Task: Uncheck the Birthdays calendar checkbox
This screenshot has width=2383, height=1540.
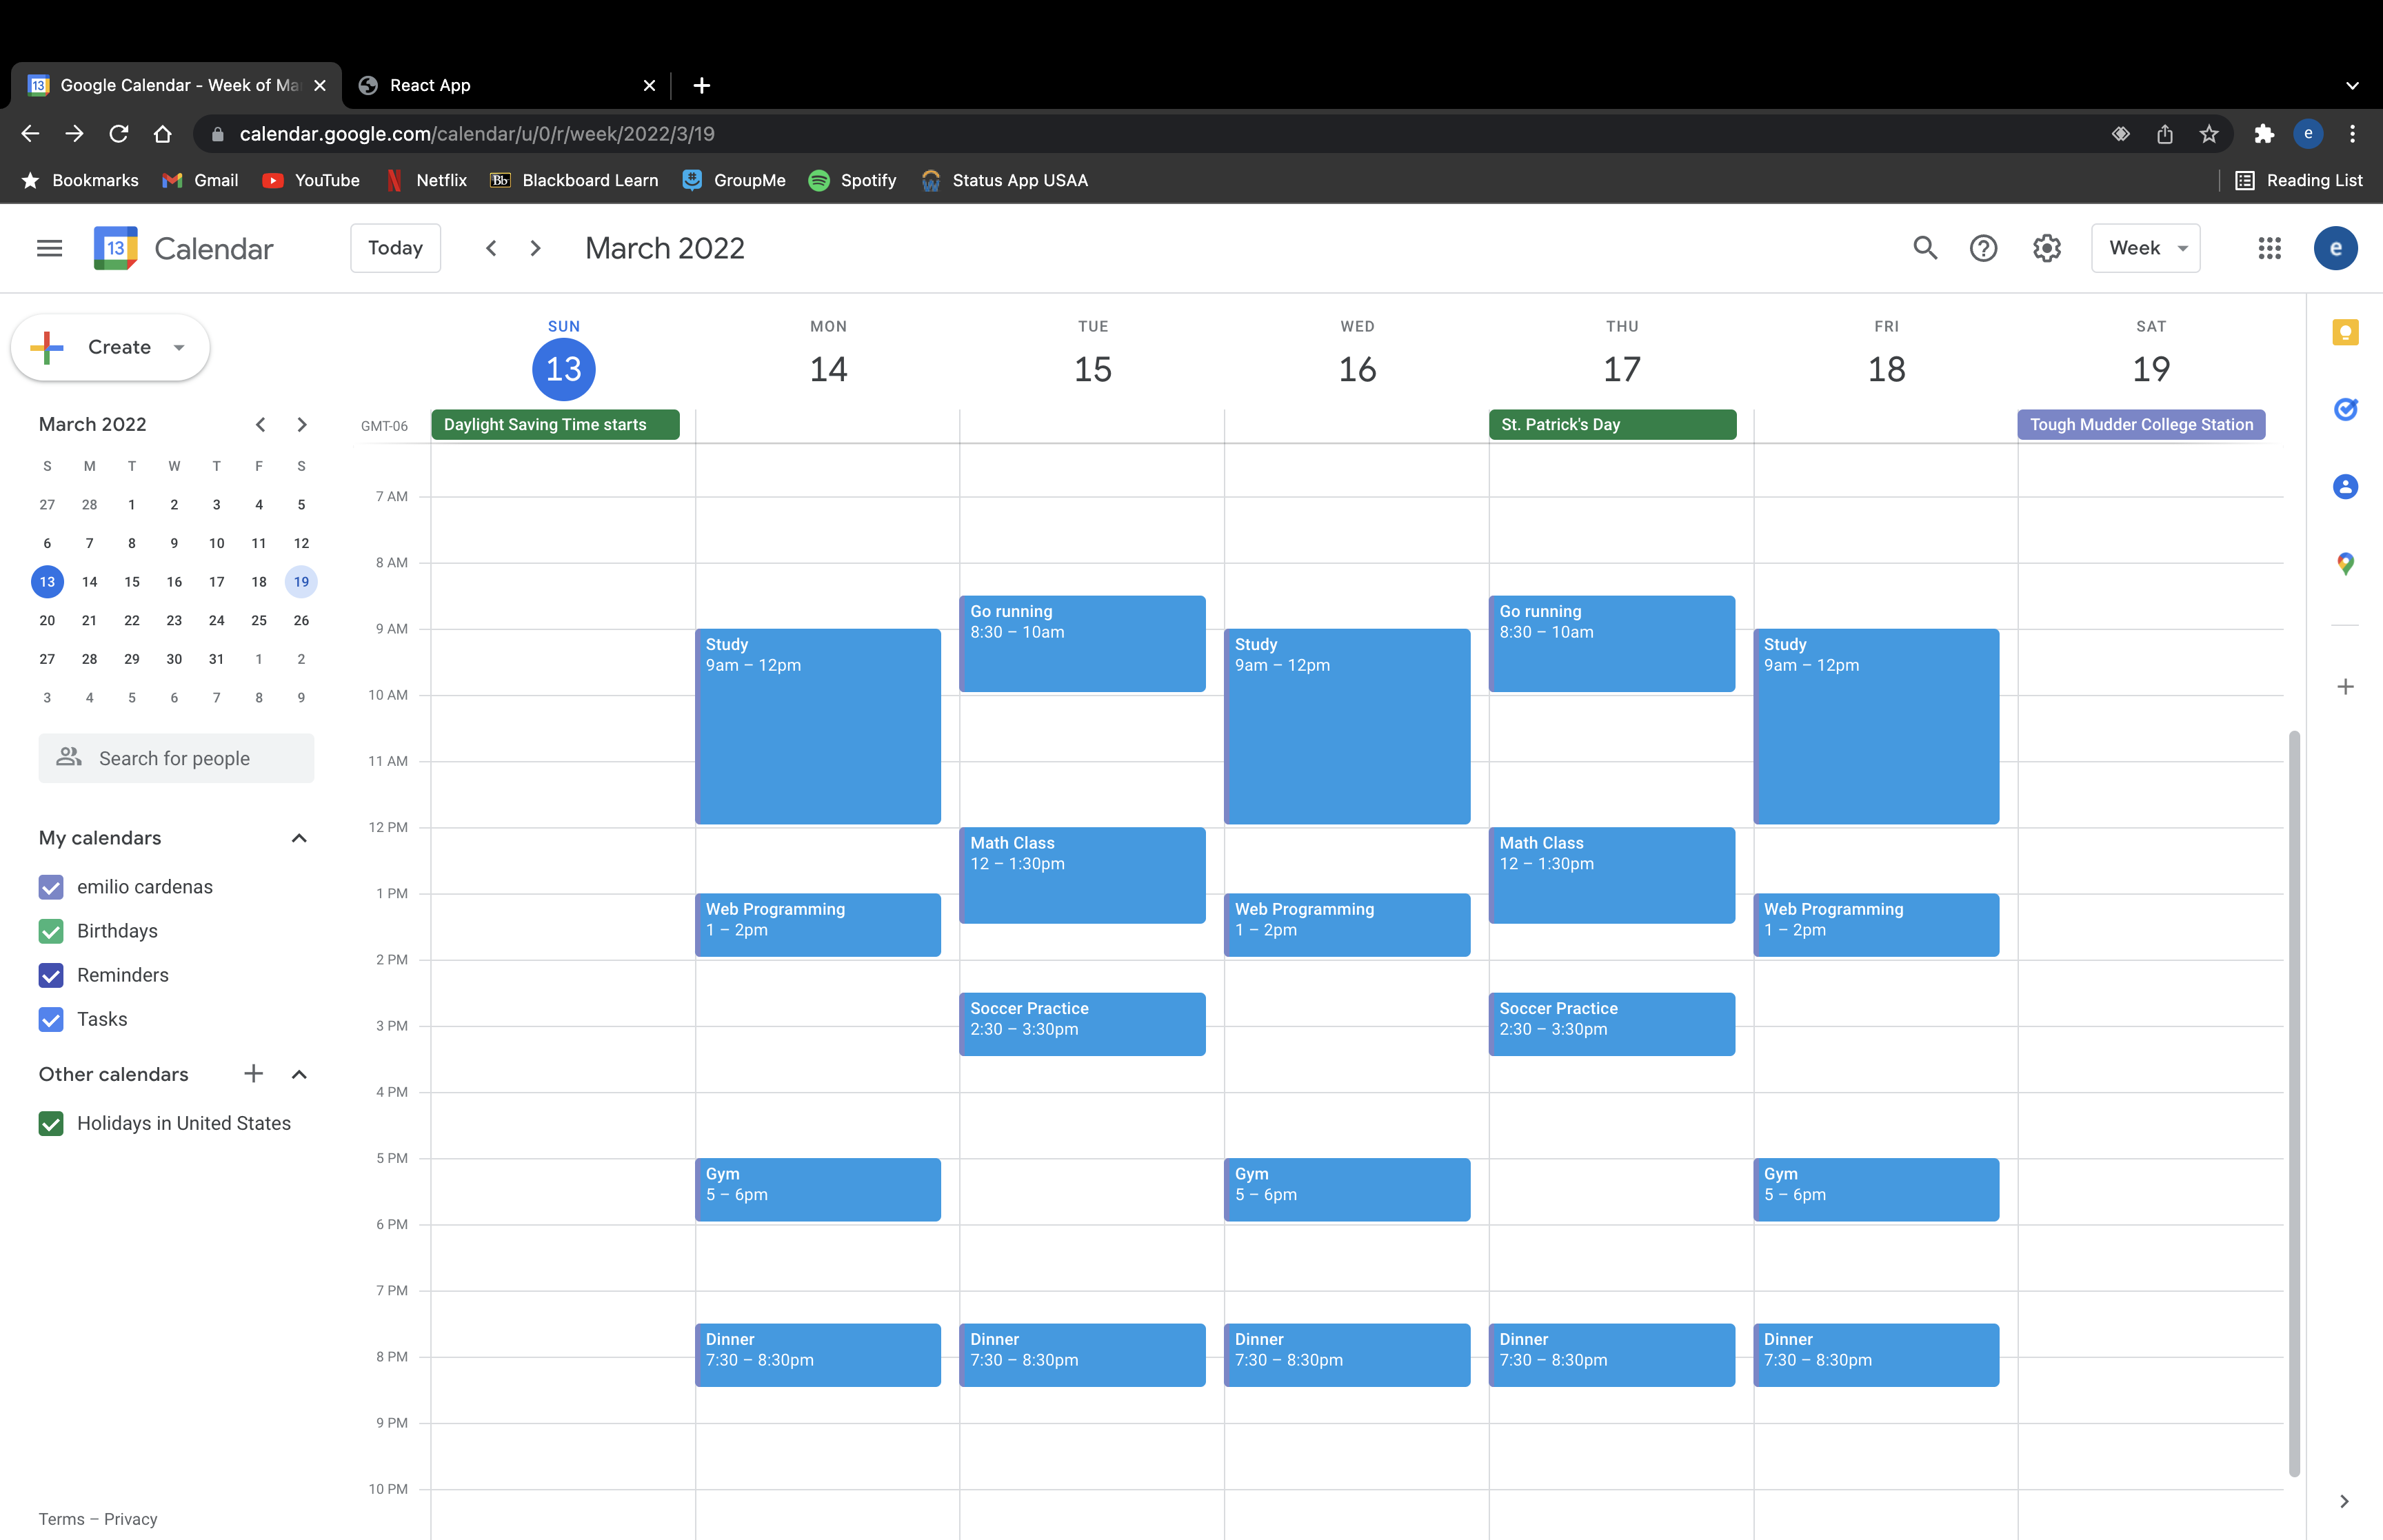Action: click(x=51, y=931)
